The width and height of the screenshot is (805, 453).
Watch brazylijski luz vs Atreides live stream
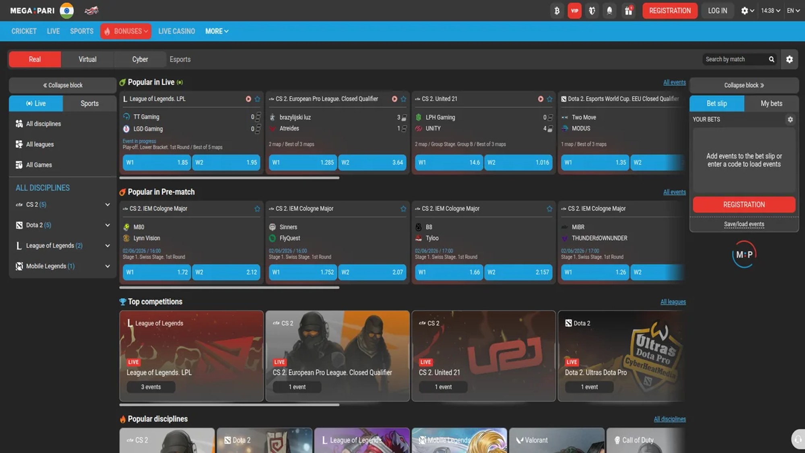point(394,99)
